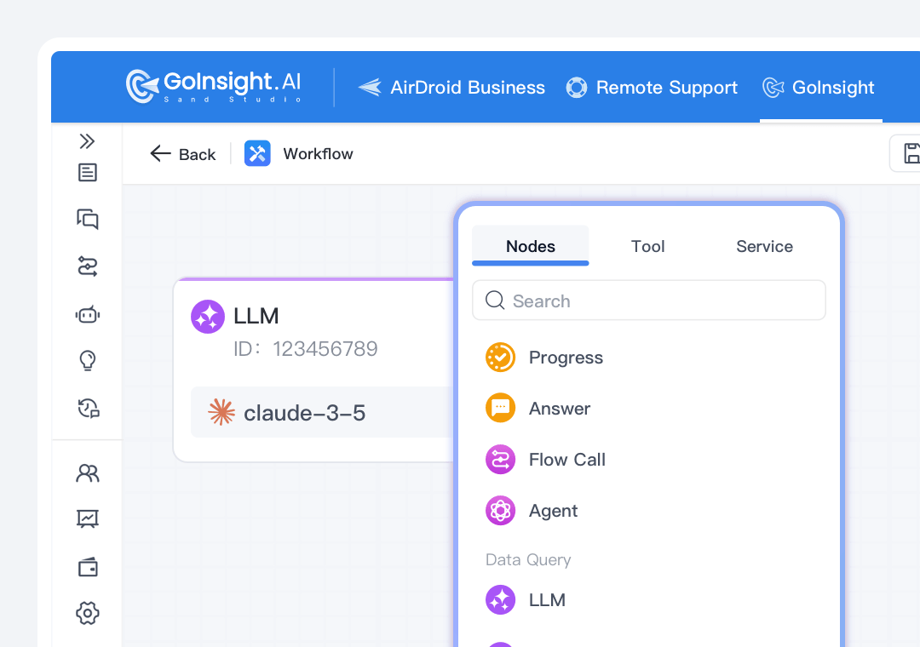Go back using the Back button

click(182, 154)
